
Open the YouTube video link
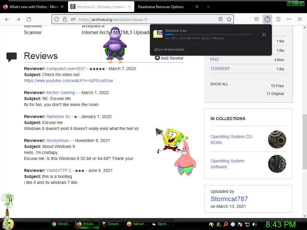69,81
